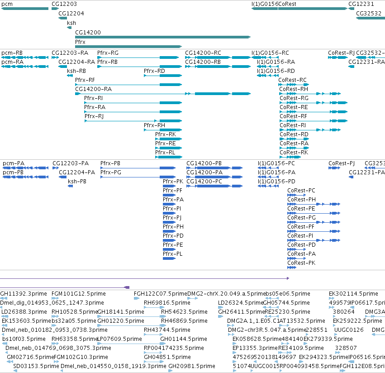Select protein Pfrx-PK
This screenshot has height=373, width=385.
(x=169, y=186)
